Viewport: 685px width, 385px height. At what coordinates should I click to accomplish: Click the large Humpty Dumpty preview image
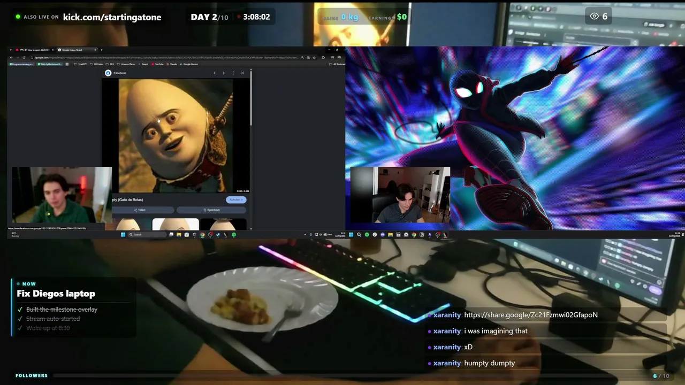[x=176, y=136]
